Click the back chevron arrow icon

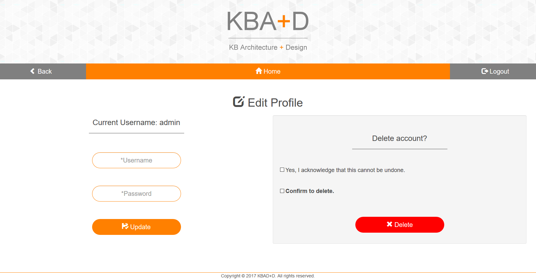[32, 71]
